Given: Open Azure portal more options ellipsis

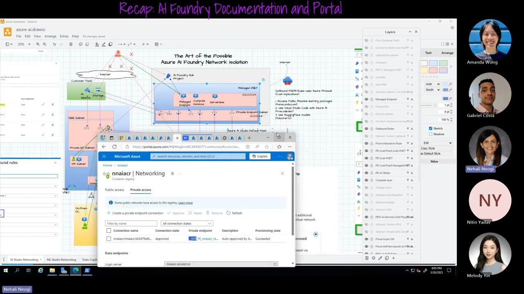Looking at the screenshot, I should tap(280, 156).
